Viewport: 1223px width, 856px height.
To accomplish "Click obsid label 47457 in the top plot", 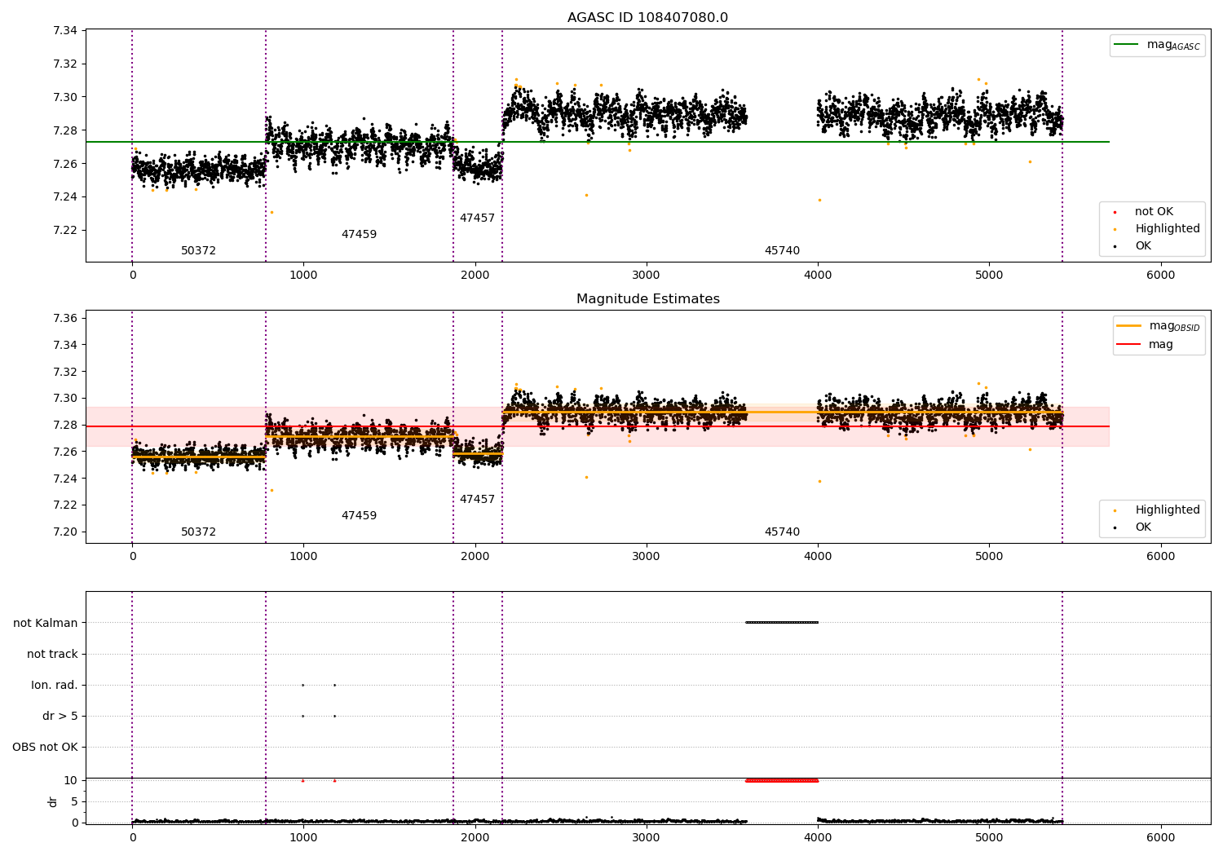I will tap(477, 218).
